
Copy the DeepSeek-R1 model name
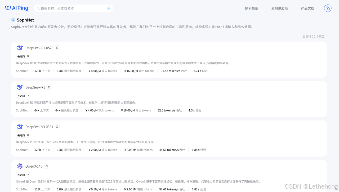tap(49, 87)
